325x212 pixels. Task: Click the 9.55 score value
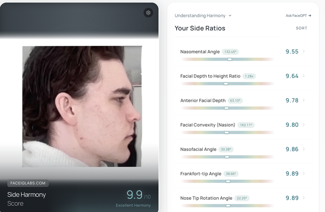coord(292,51)
